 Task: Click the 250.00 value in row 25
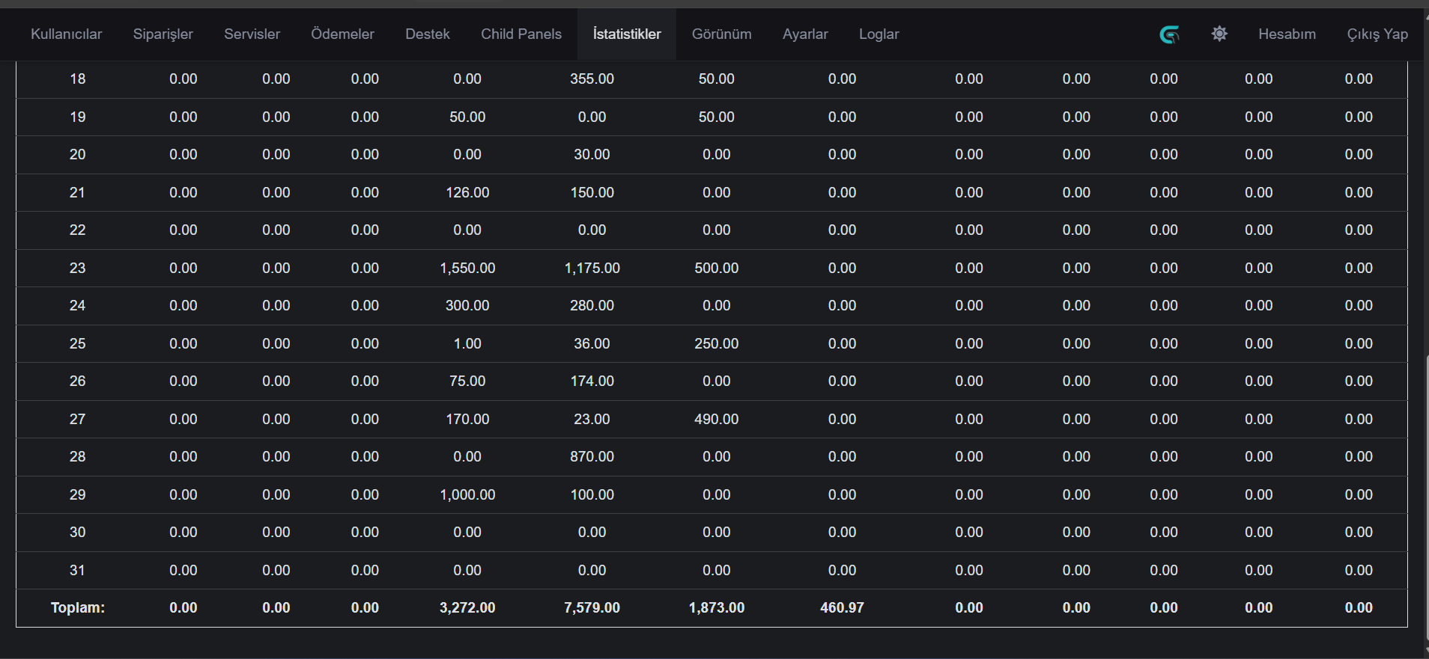(716, 344)
